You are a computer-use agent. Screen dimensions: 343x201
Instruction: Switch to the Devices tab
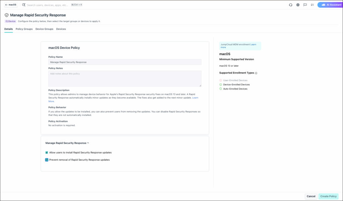click(61, 29)
